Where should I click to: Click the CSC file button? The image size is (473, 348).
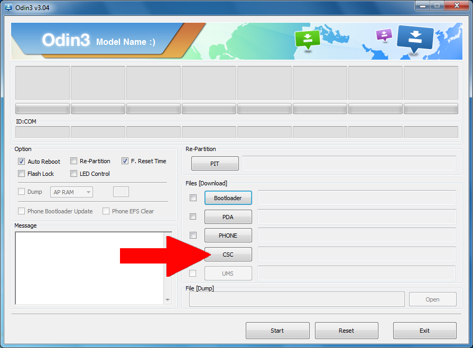(x=228, y=255)
